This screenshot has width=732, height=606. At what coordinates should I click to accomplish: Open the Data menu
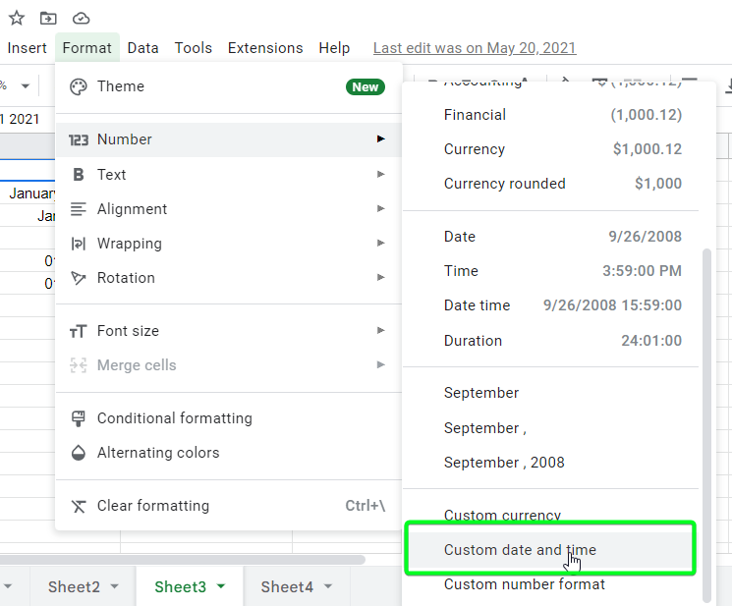click(x=142, y=48)
